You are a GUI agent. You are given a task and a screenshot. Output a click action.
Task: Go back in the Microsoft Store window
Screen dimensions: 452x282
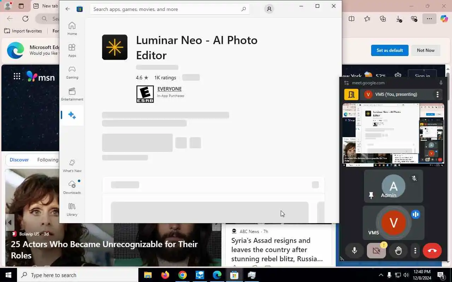68,9
